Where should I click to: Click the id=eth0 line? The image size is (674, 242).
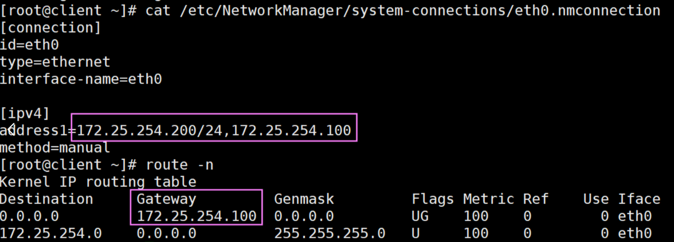(29, 45)
